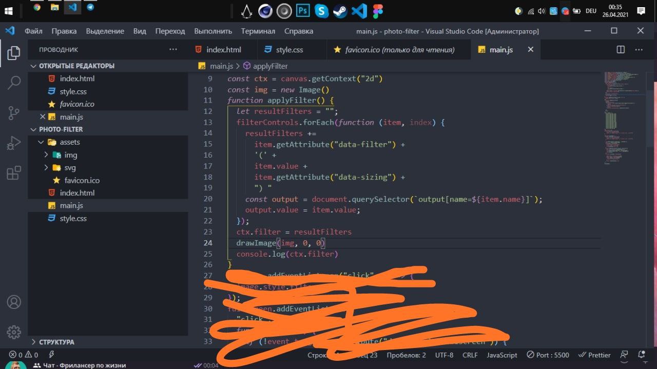The image size is (657, 369).
Task: Open the Выполнить menu
Action: pyautogui.click(x=213, y=31)
